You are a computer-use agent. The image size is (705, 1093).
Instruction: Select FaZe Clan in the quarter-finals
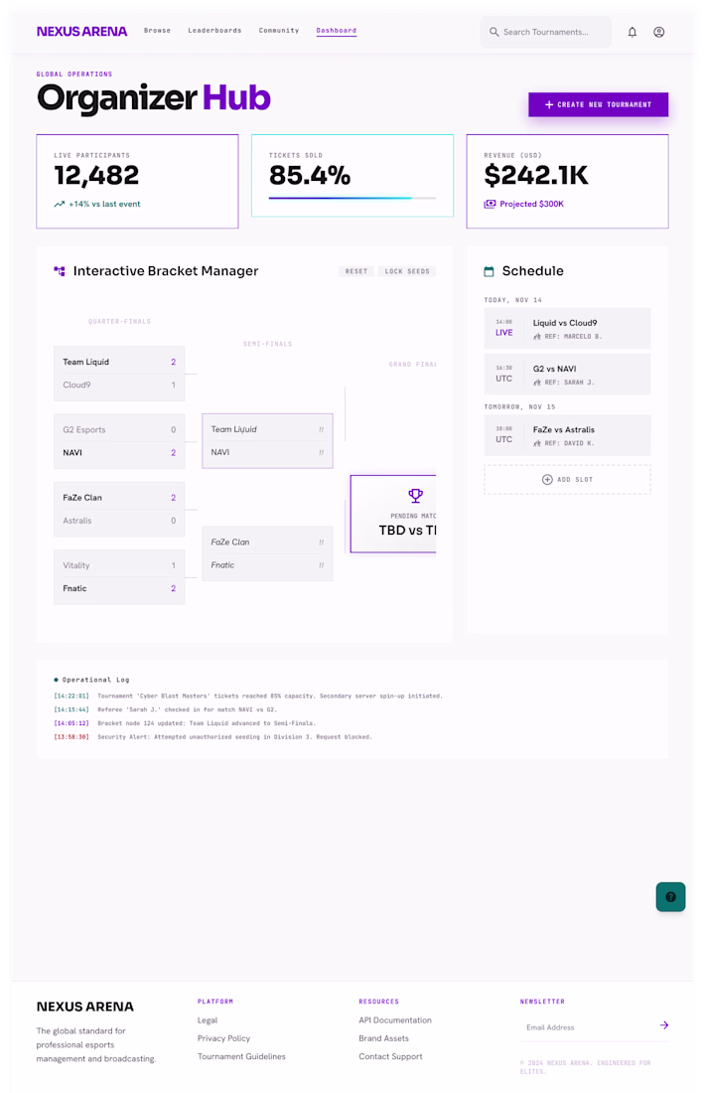[x=119, y=498]
